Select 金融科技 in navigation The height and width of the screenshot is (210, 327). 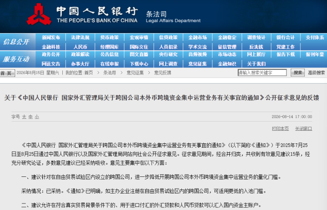(51, 47)
